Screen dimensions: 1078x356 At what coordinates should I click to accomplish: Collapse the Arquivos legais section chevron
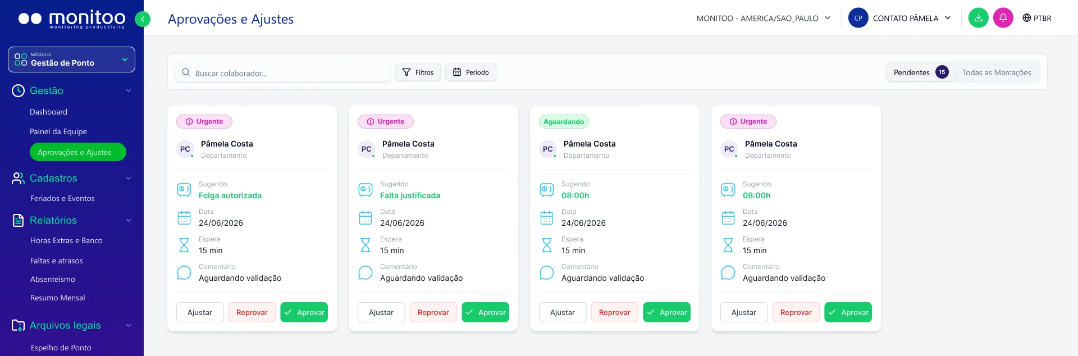coord(129,326)
